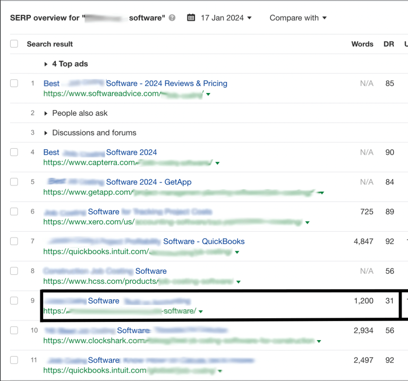Open the capterra.com URL link
This screenshot has height=381, width=408.
(x=128, y=163)
